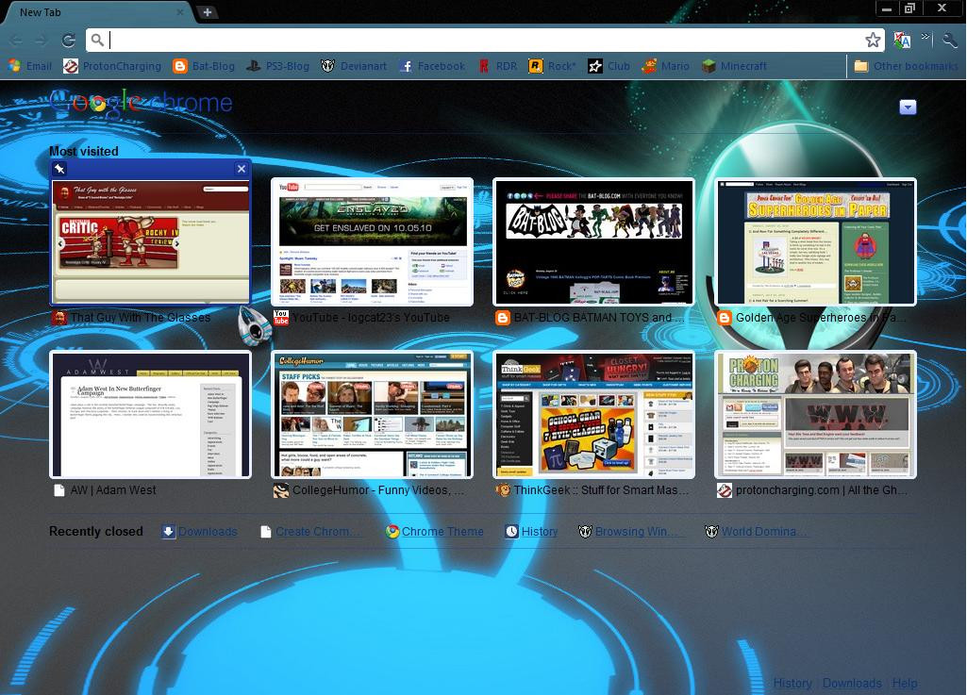Go forward using the forward arrow

[42, 41]
